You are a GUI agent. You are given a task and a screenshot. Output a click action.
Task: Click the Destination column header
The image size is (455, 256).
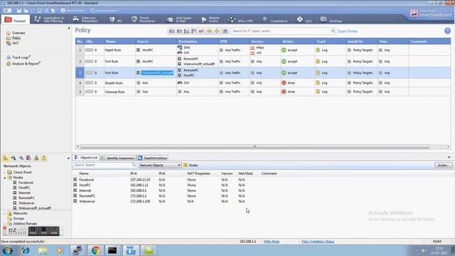click(197, 41)
